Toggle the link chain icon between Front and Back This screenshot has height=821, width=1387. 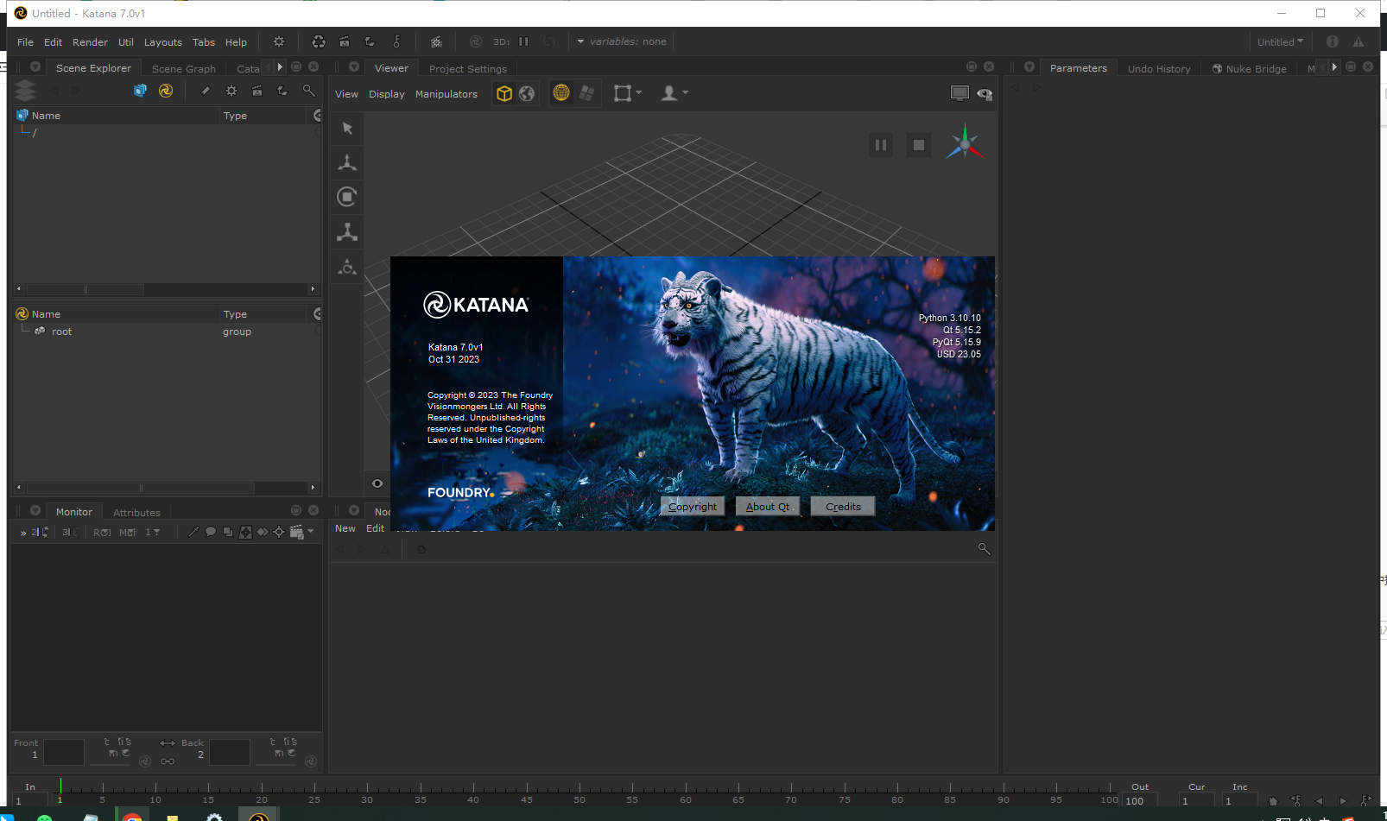(x=168, y=761)
